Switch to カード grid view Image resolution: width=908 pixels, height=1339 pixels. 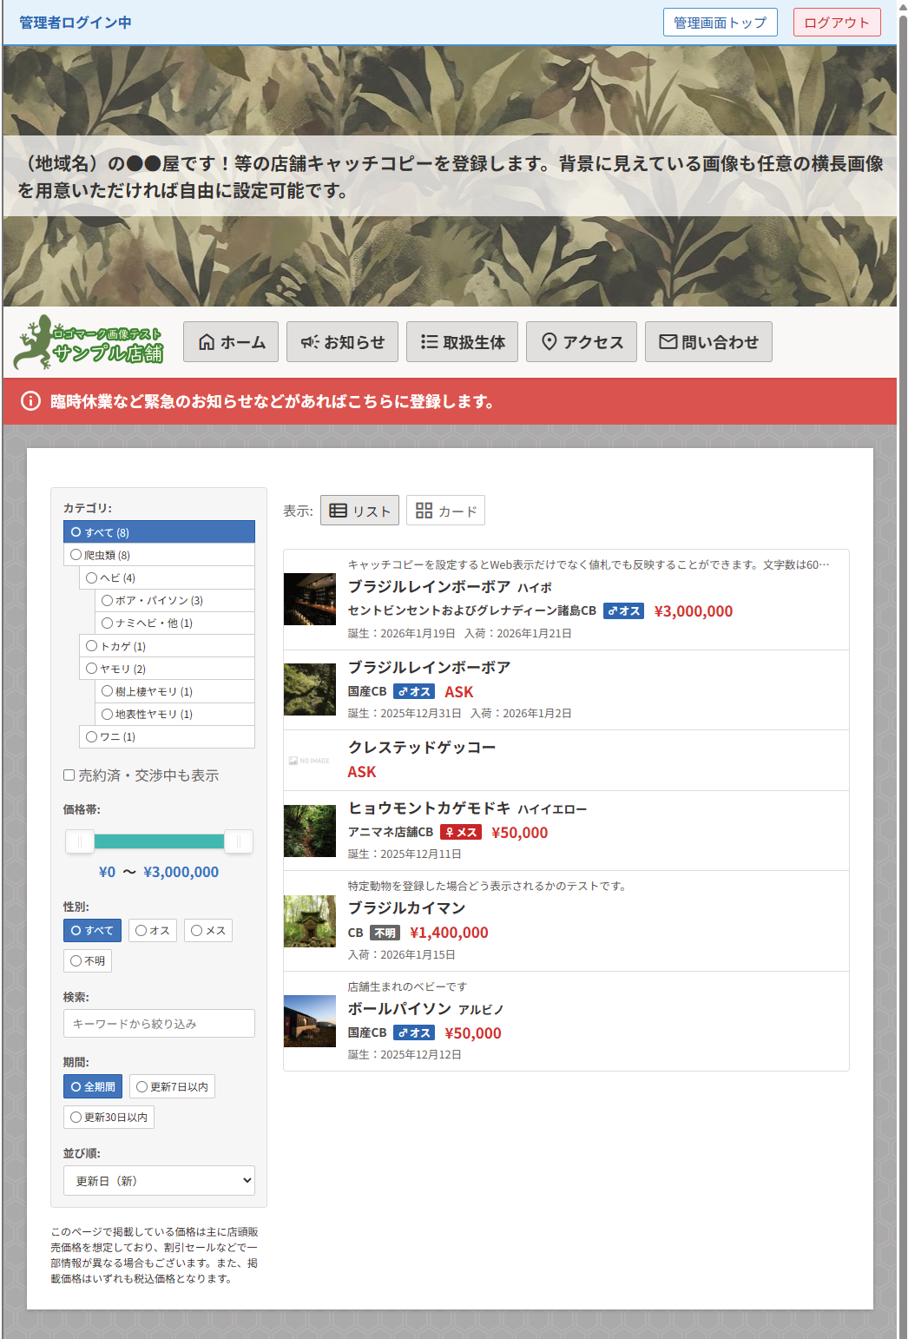(x=445, y=511)
